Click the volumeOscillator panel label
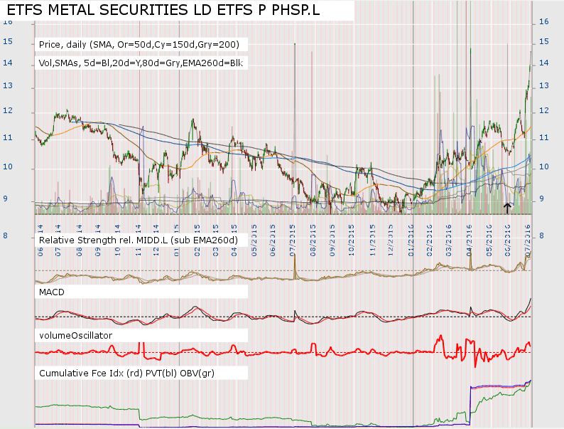 point(75,335)
